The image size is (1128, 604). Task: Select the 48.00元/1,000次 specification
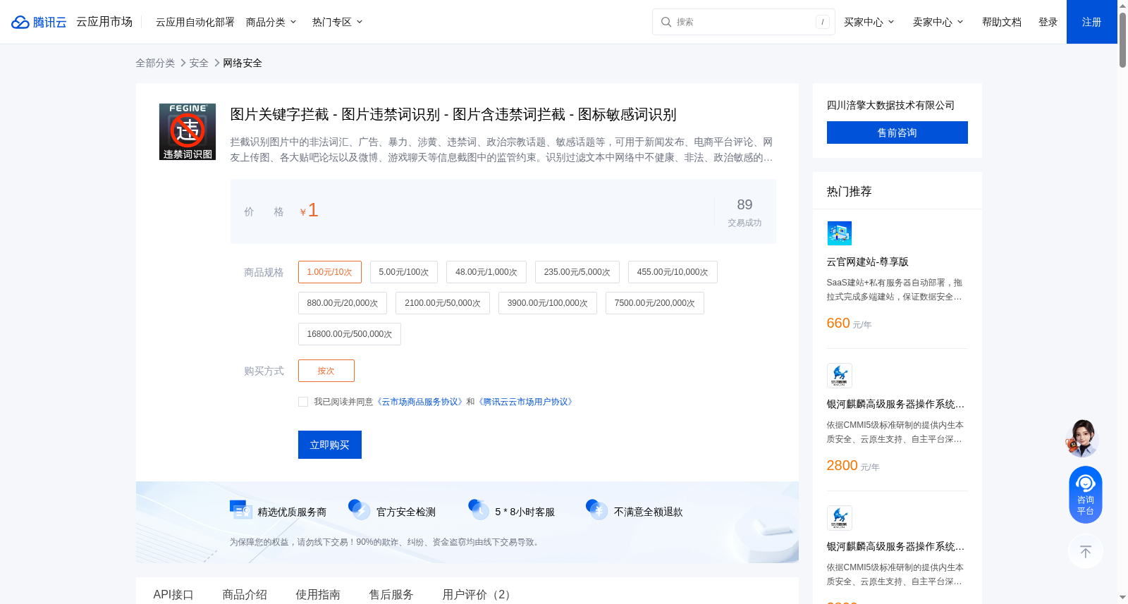[x=486, y=272]
